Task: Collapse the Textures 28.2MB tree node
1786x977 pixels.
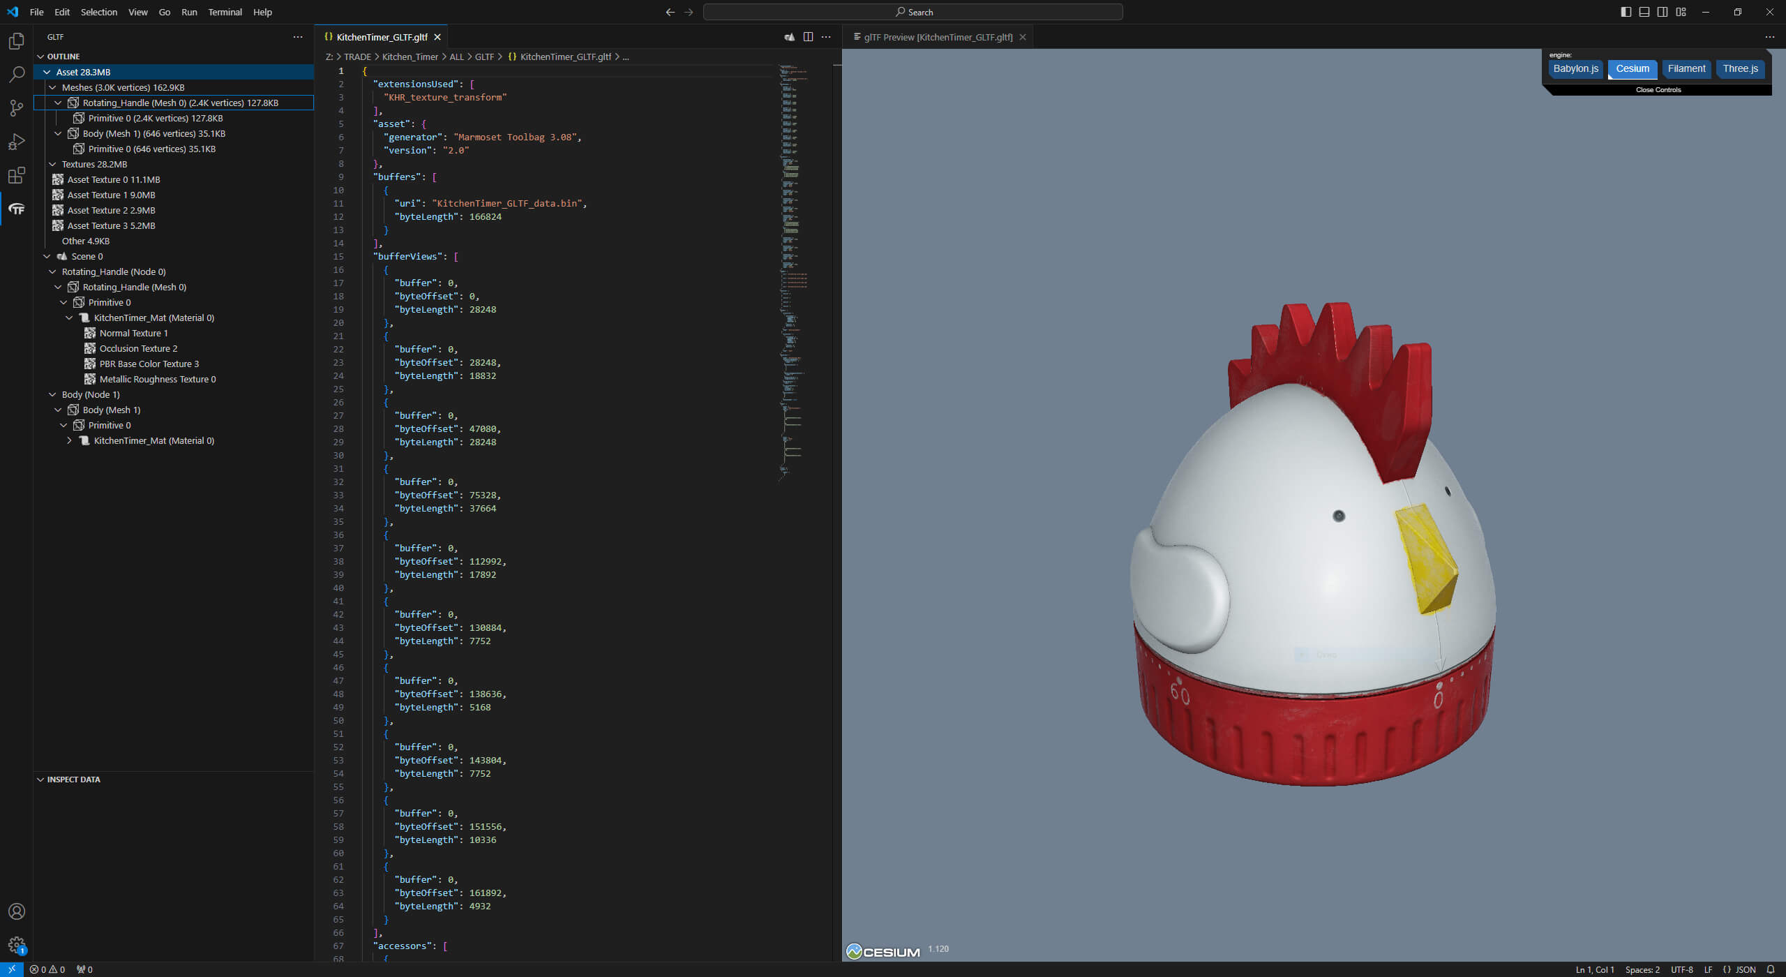Action: point(52,164)
